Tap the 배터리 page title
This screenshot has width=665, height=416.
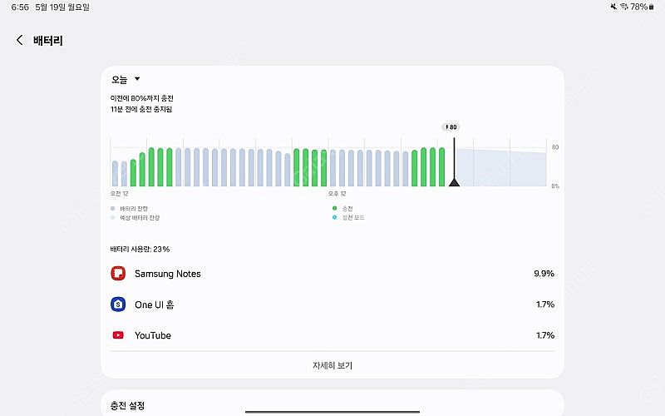point(48,41)
